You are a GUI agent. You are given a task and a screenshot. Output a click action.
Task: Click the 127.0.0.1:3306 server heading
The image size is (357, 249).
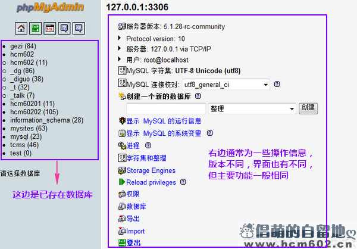coord(137,7)
